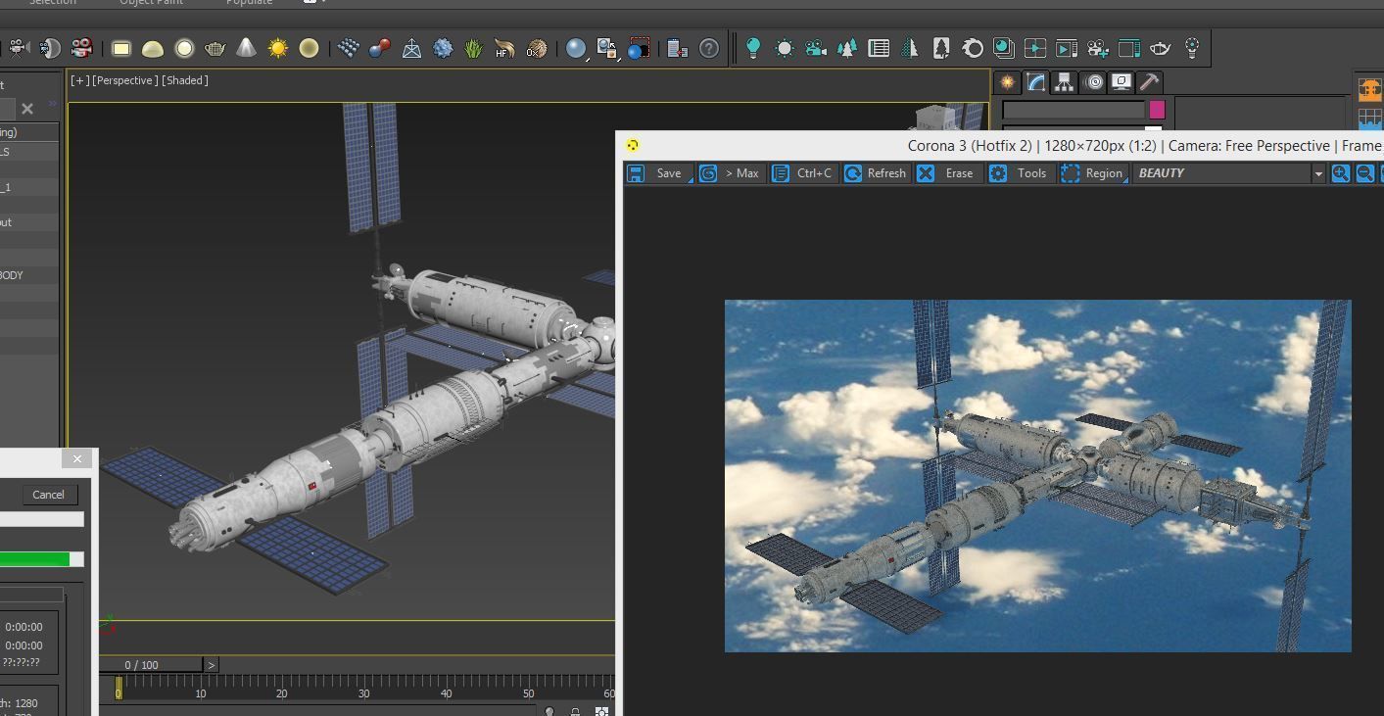
Task: Open the Corona Lister table icon
Action: pos(879,48)
